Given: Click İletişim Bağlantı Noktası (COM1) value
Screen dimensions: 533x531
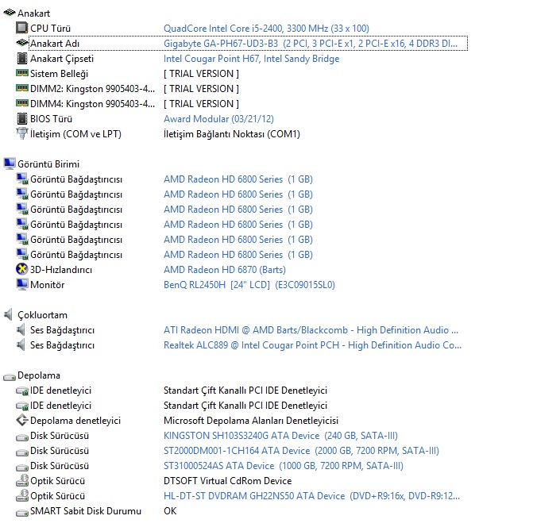Looking at the screenshot, I should click(231, 134).
